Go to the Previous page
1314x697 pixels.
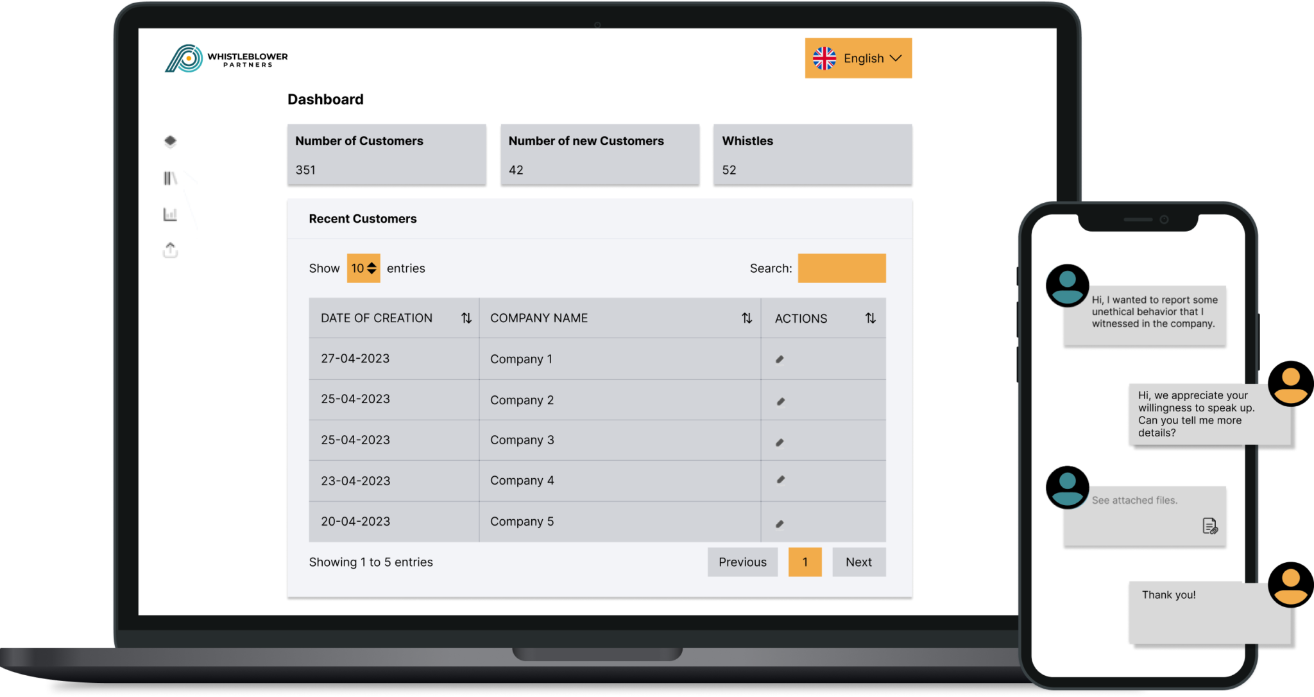pyautogui.click(x=742, y=562)
